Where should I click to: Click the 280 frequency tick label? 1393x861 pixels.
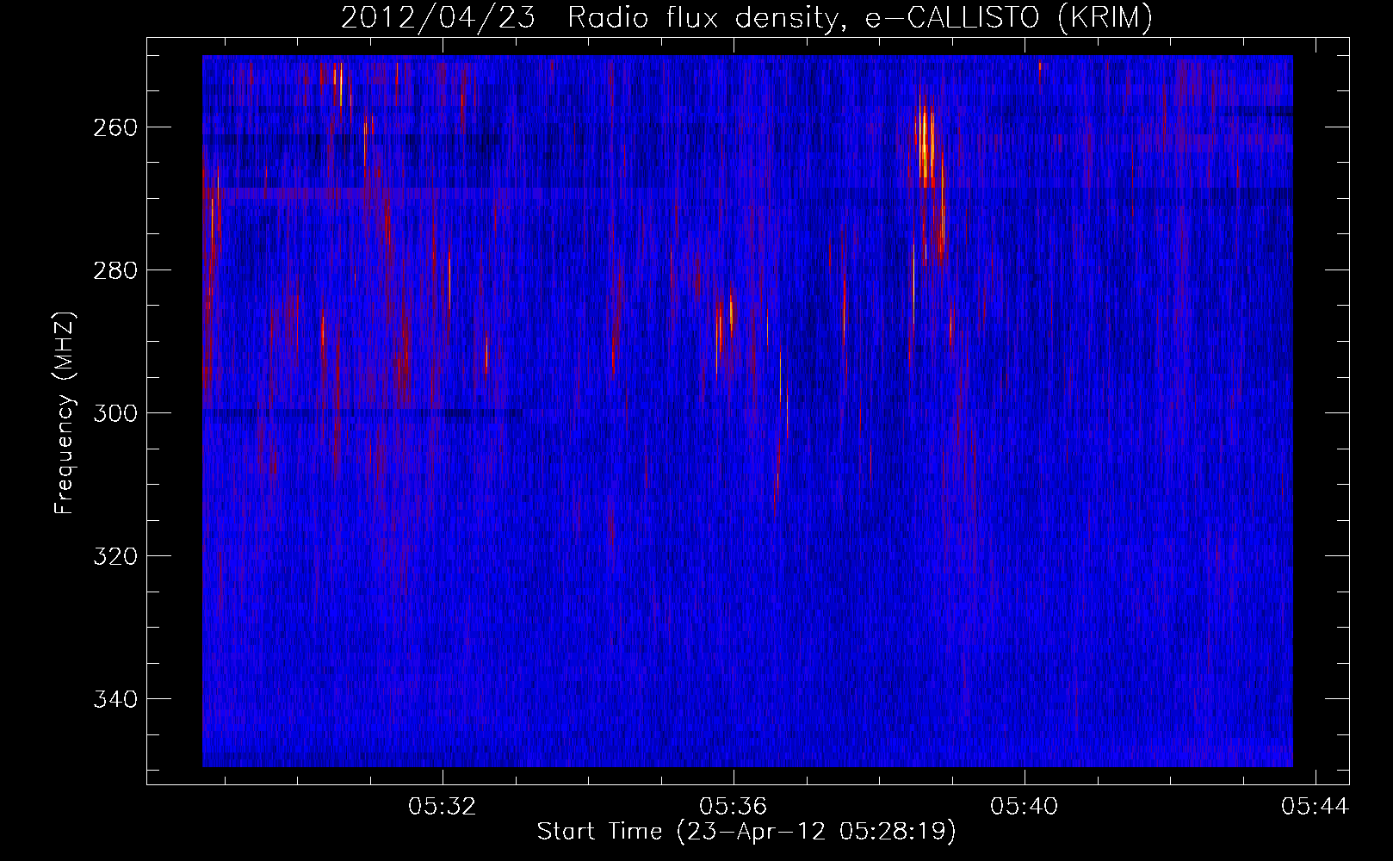tap(115, 270)
